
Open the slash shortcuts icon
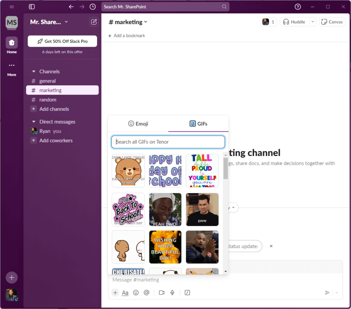187,293
